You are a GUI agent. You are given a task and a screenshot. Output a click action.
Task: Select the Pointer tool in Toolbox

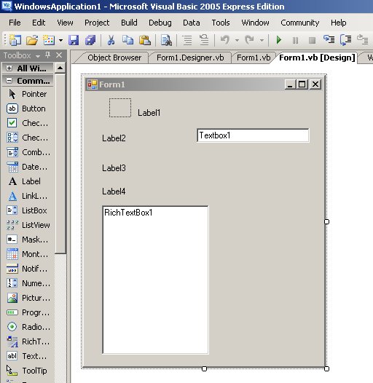pyautogui.click(x=28, y=94)
